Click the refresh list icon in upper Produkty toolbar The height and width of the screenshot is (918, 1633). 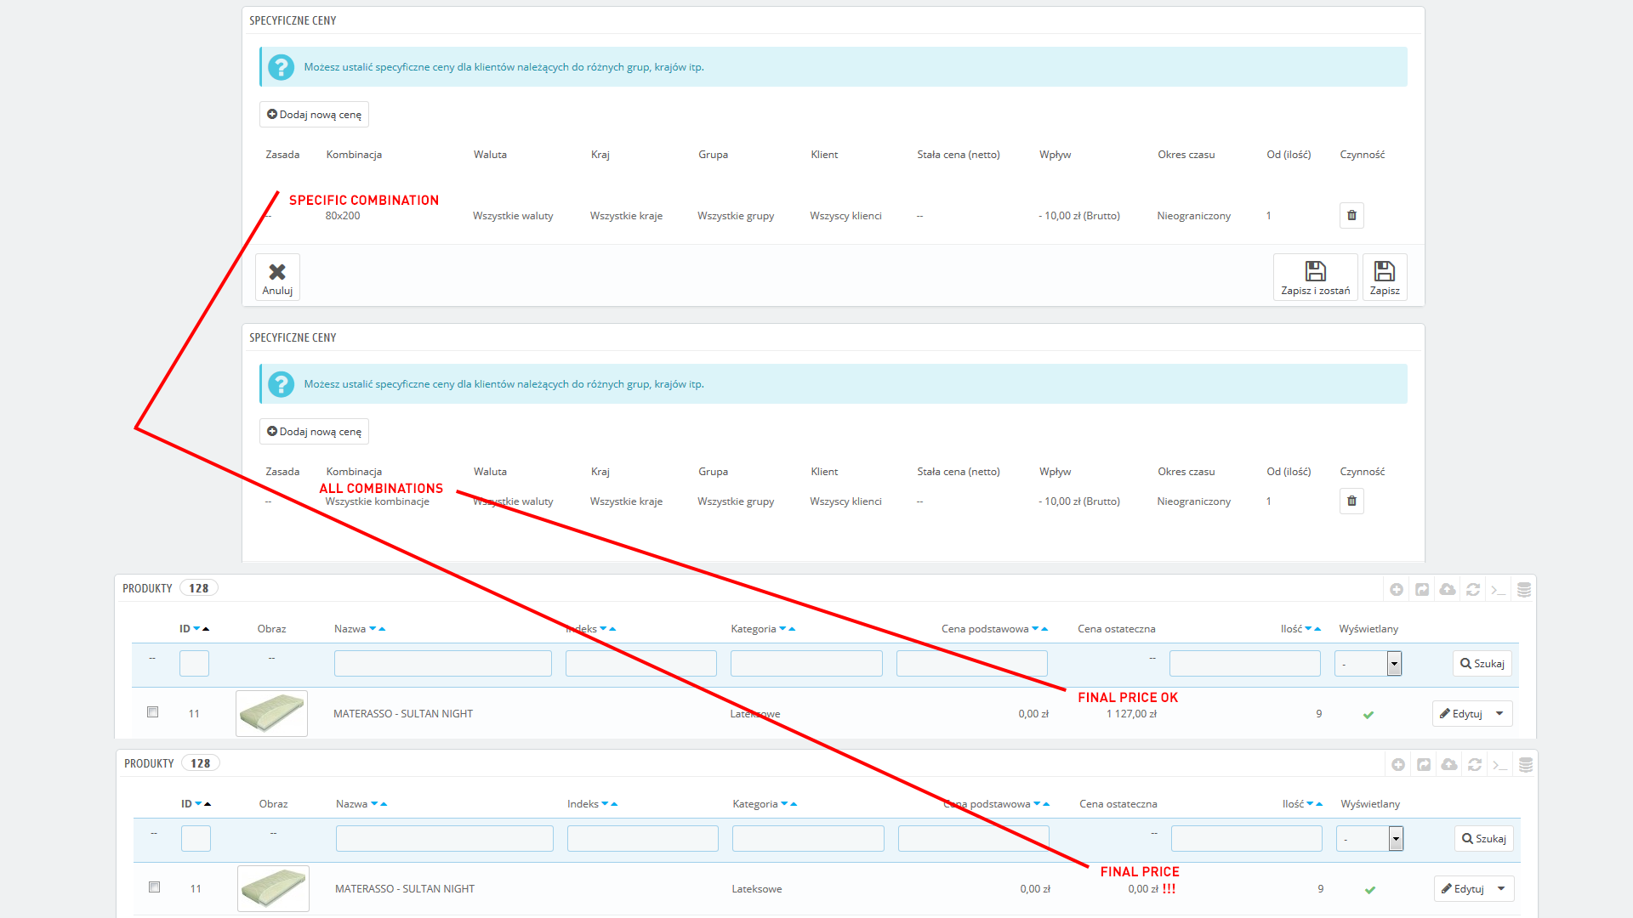click(x=1473, y=590)
